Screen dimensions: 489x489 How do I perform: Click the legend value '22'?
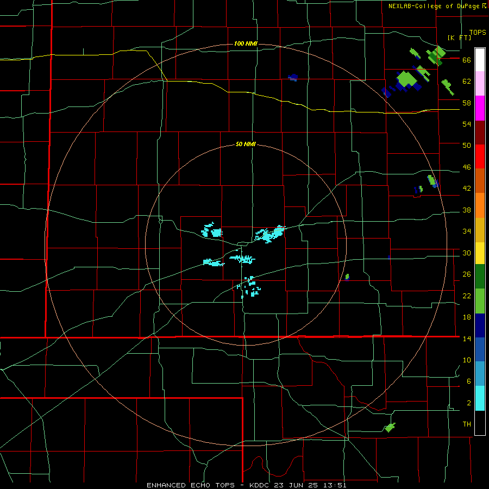[467, 296]
